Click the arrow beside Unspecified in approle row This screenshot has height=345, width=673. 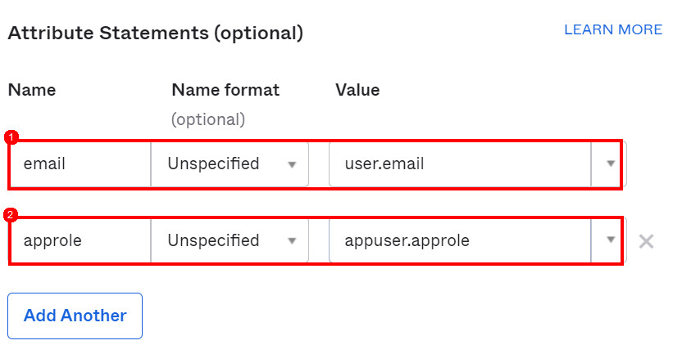point(292,241)
